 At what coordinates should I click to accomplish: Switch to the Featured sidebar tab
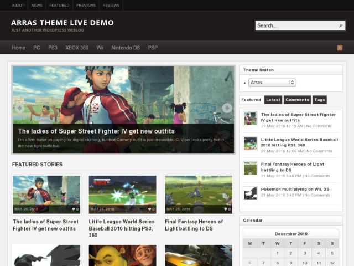(x=251, y=100)
